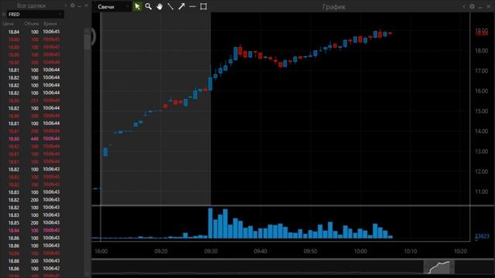Select the horizontal line tool
This screenshot has height=278, width=495.
[x=193, y=6]
